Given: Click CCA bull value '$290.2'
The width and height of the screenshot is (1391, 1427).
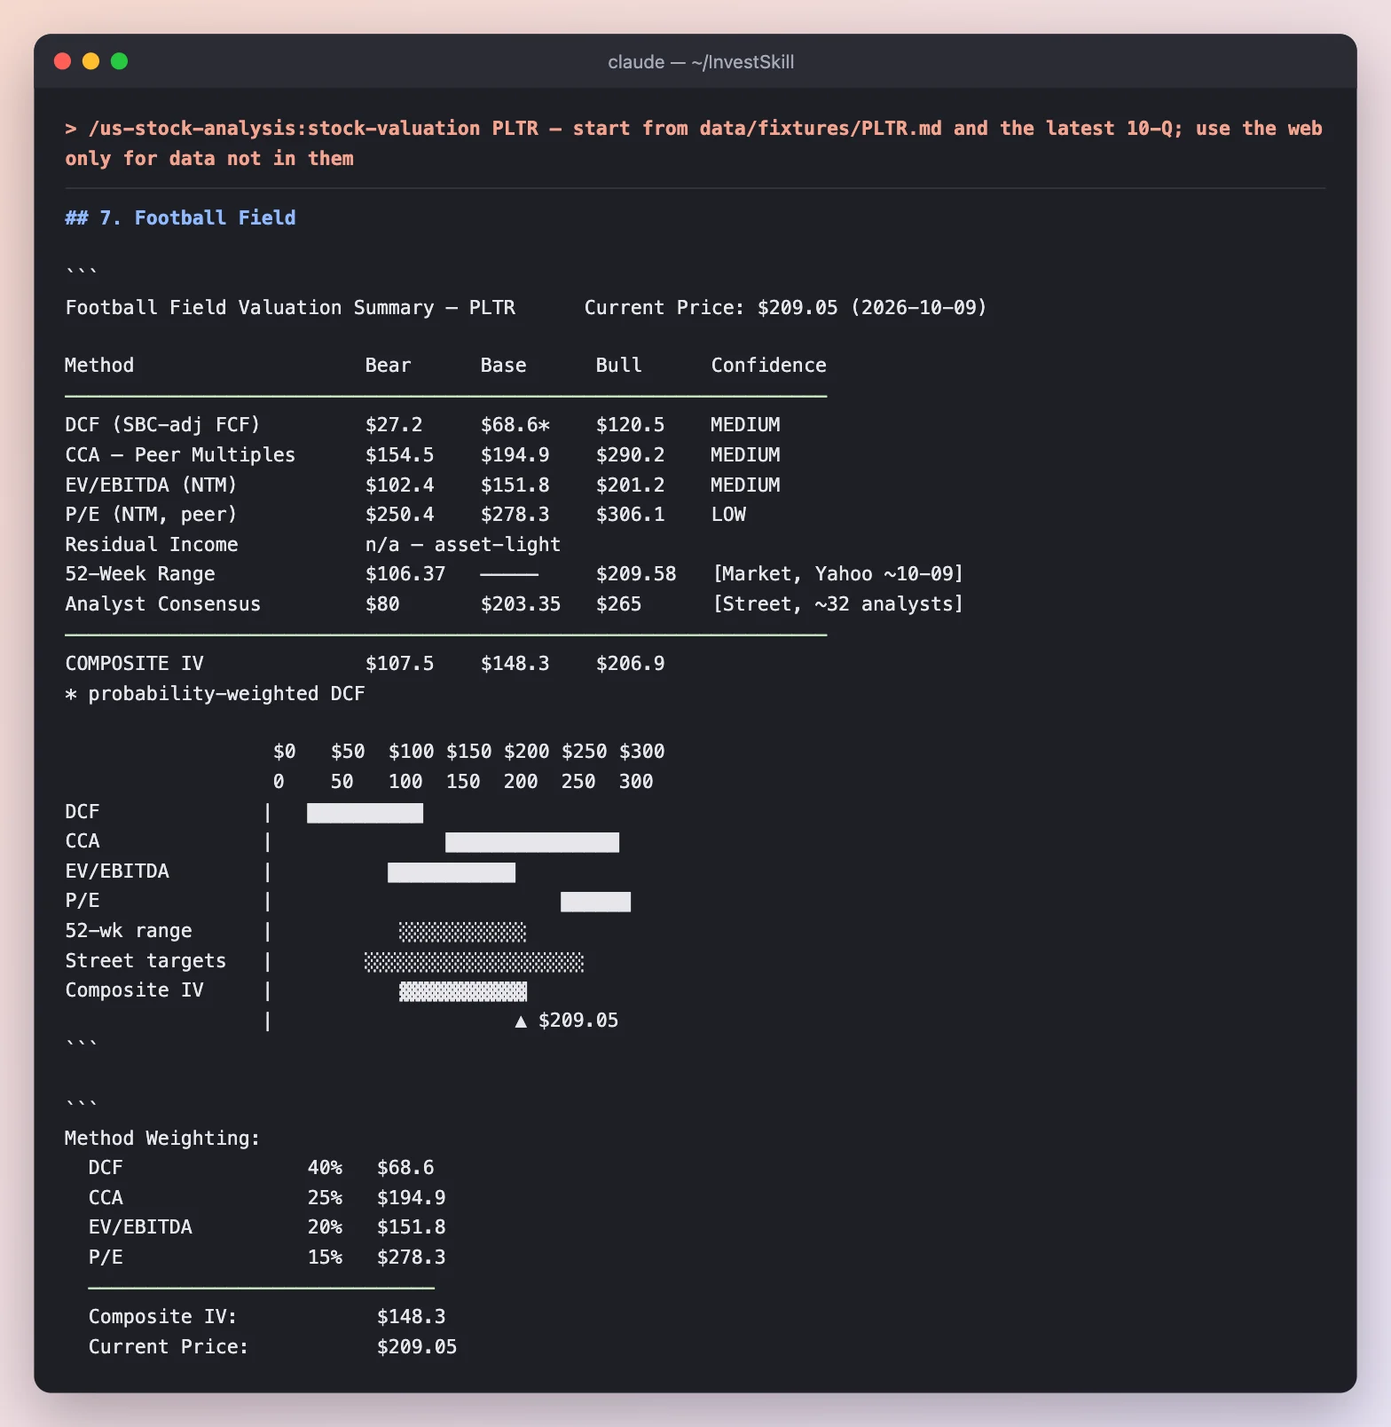Looking at the screenshot, I should point(630,455).
